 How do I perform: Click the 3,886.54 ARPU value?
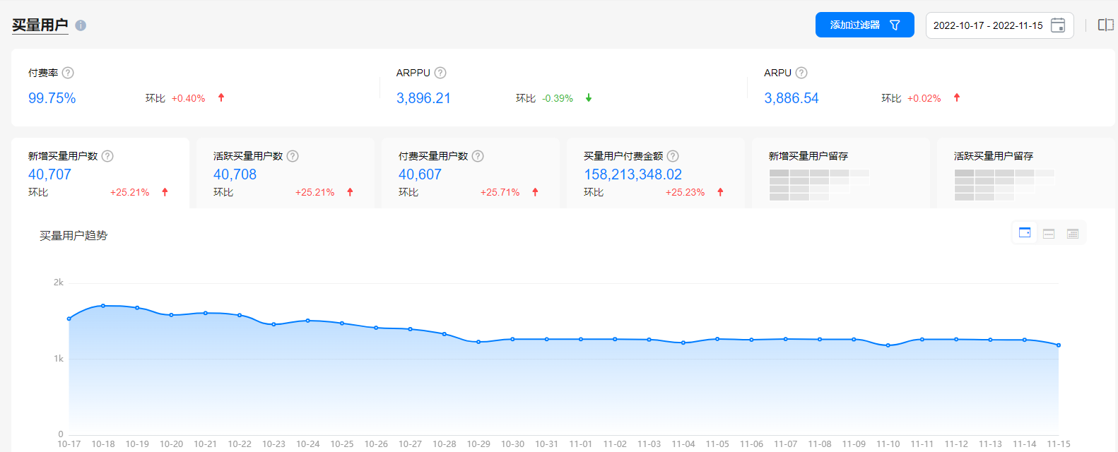(x=792, y=98)
